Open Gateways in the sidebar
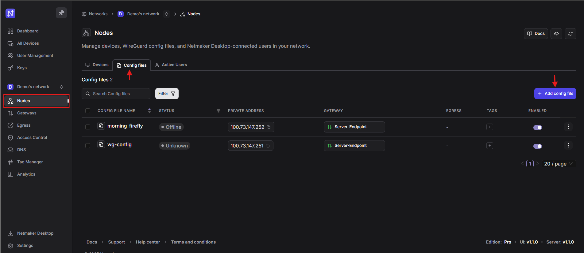Viewport: 584px width, 253px height. [x=27, y=113]
